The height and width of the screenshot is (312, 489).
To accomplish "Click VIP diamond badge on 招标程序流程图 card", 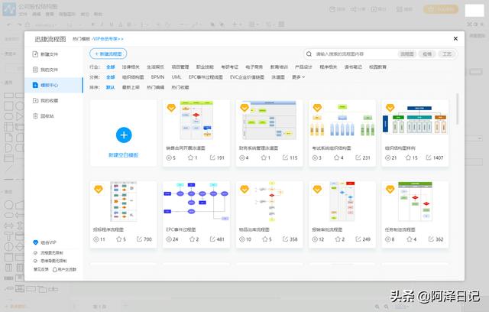I will tap(99, 189).
